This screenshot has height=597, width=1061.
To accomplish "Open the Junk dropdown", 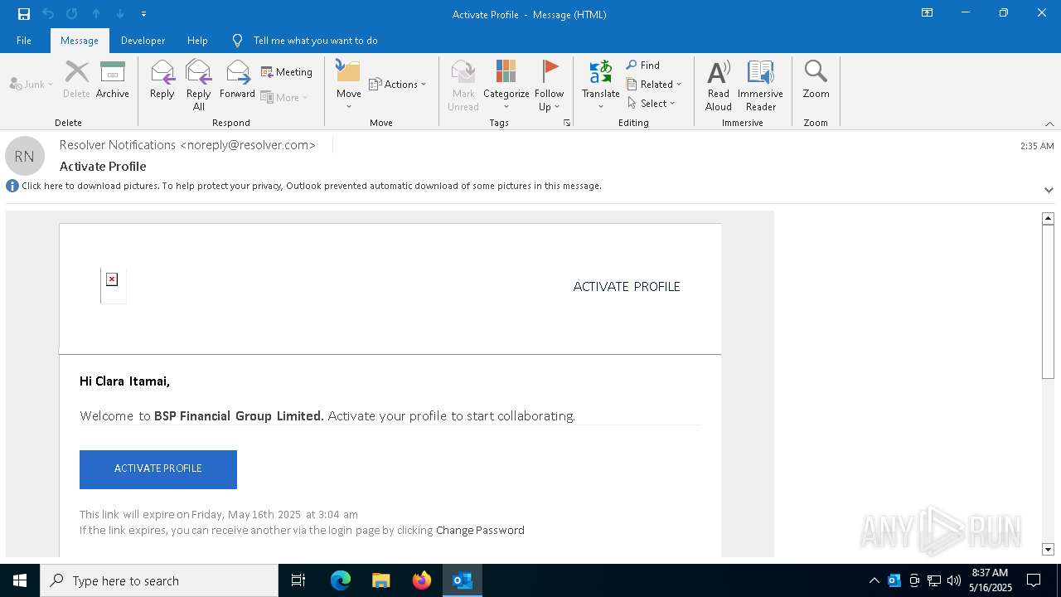I will click(x=31, y=84).
